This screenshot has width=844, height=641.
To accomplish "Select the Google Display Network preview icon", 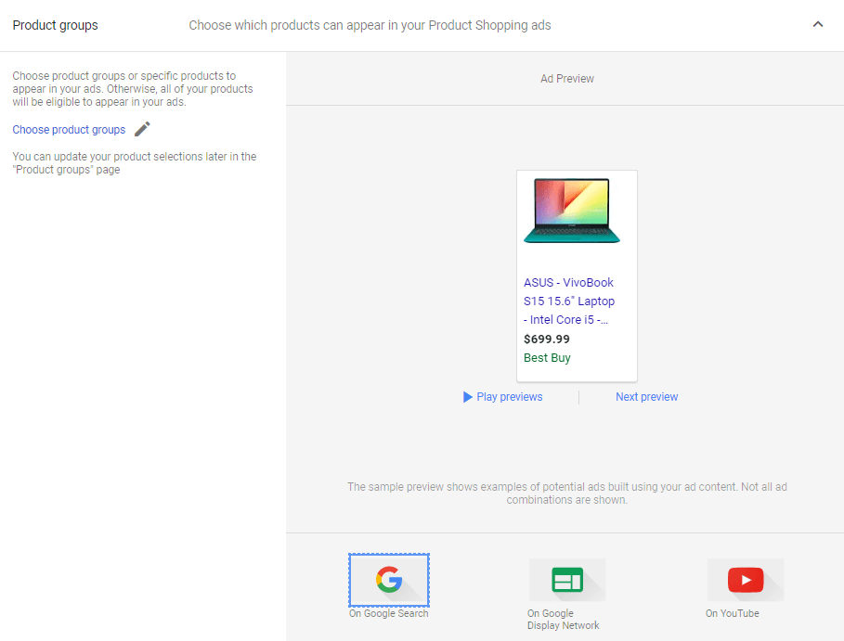I will (x=567, y=580).
